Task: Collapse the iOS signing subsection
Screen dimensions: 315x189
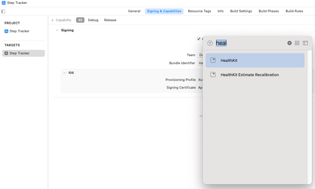Action: 64,73
